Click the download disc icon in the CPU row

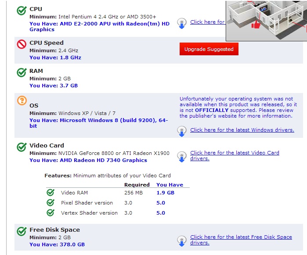182,24
